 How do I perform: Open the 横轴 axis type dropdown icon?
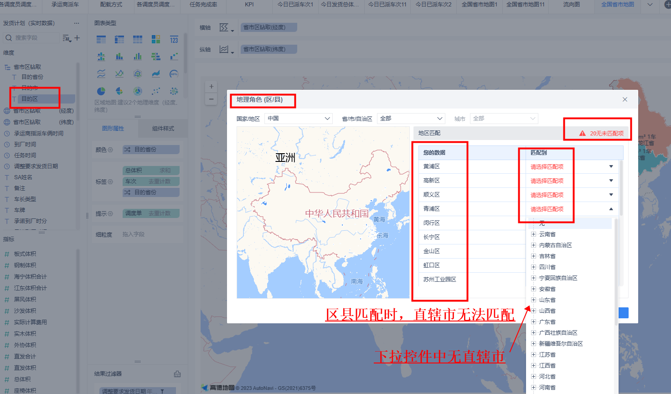(x=226, y=28)
